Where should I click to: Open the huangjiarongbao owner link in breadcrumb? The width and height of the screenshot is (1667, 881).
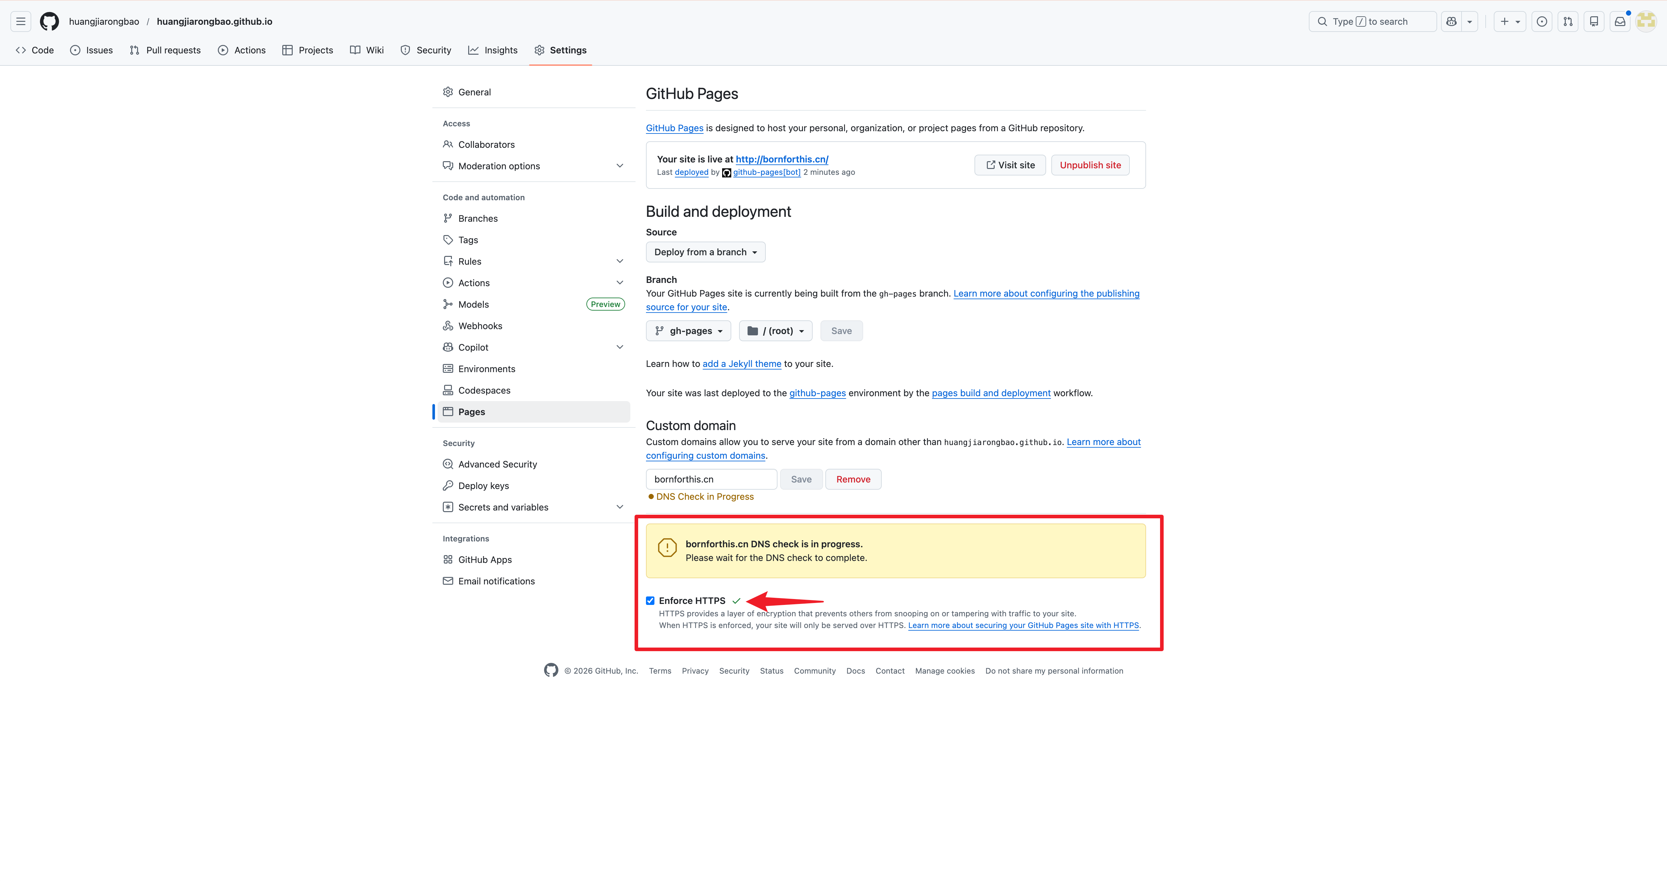[x=104, y=21]
